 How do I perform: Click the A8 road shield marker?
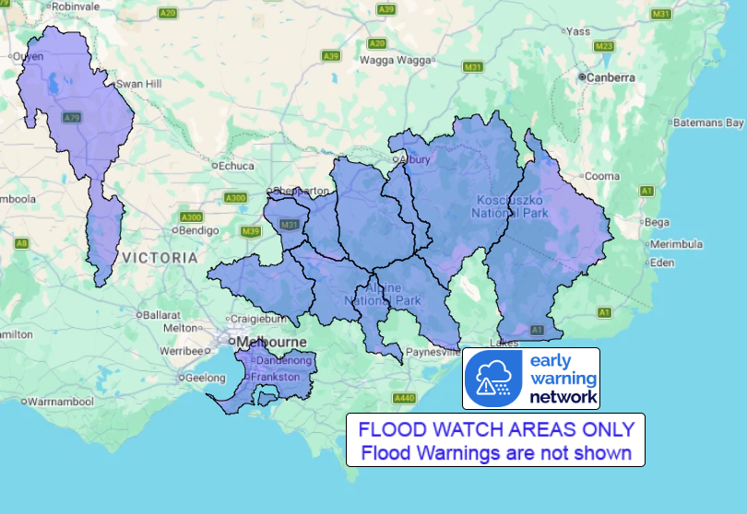(21, 244)
